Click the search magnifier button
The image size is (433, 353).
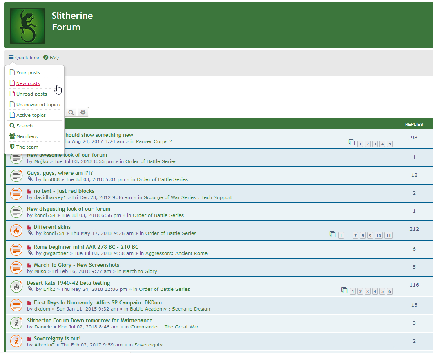coord(71,112)
